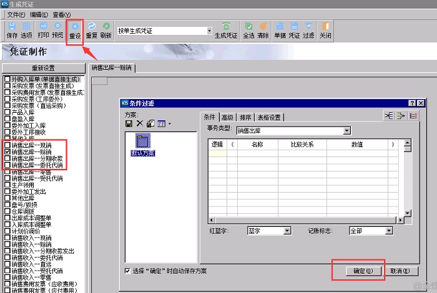Viewport: 437px width, 293px height.
Task: Toggle auto-save scheme checkbox on 确定
Action: 128,271
